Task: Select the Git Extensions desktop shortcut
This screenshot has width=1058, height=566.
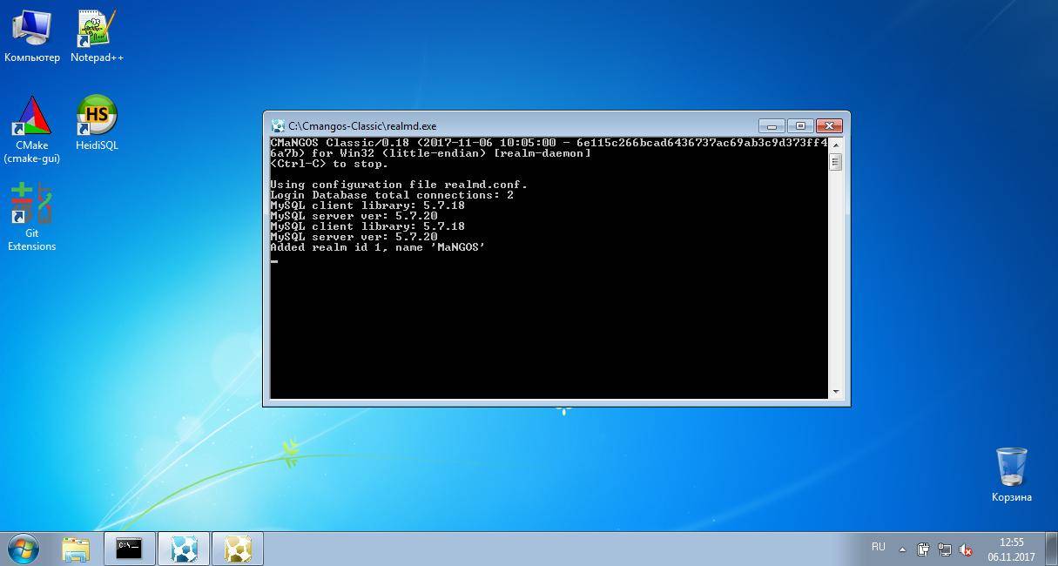Action: 31,218
